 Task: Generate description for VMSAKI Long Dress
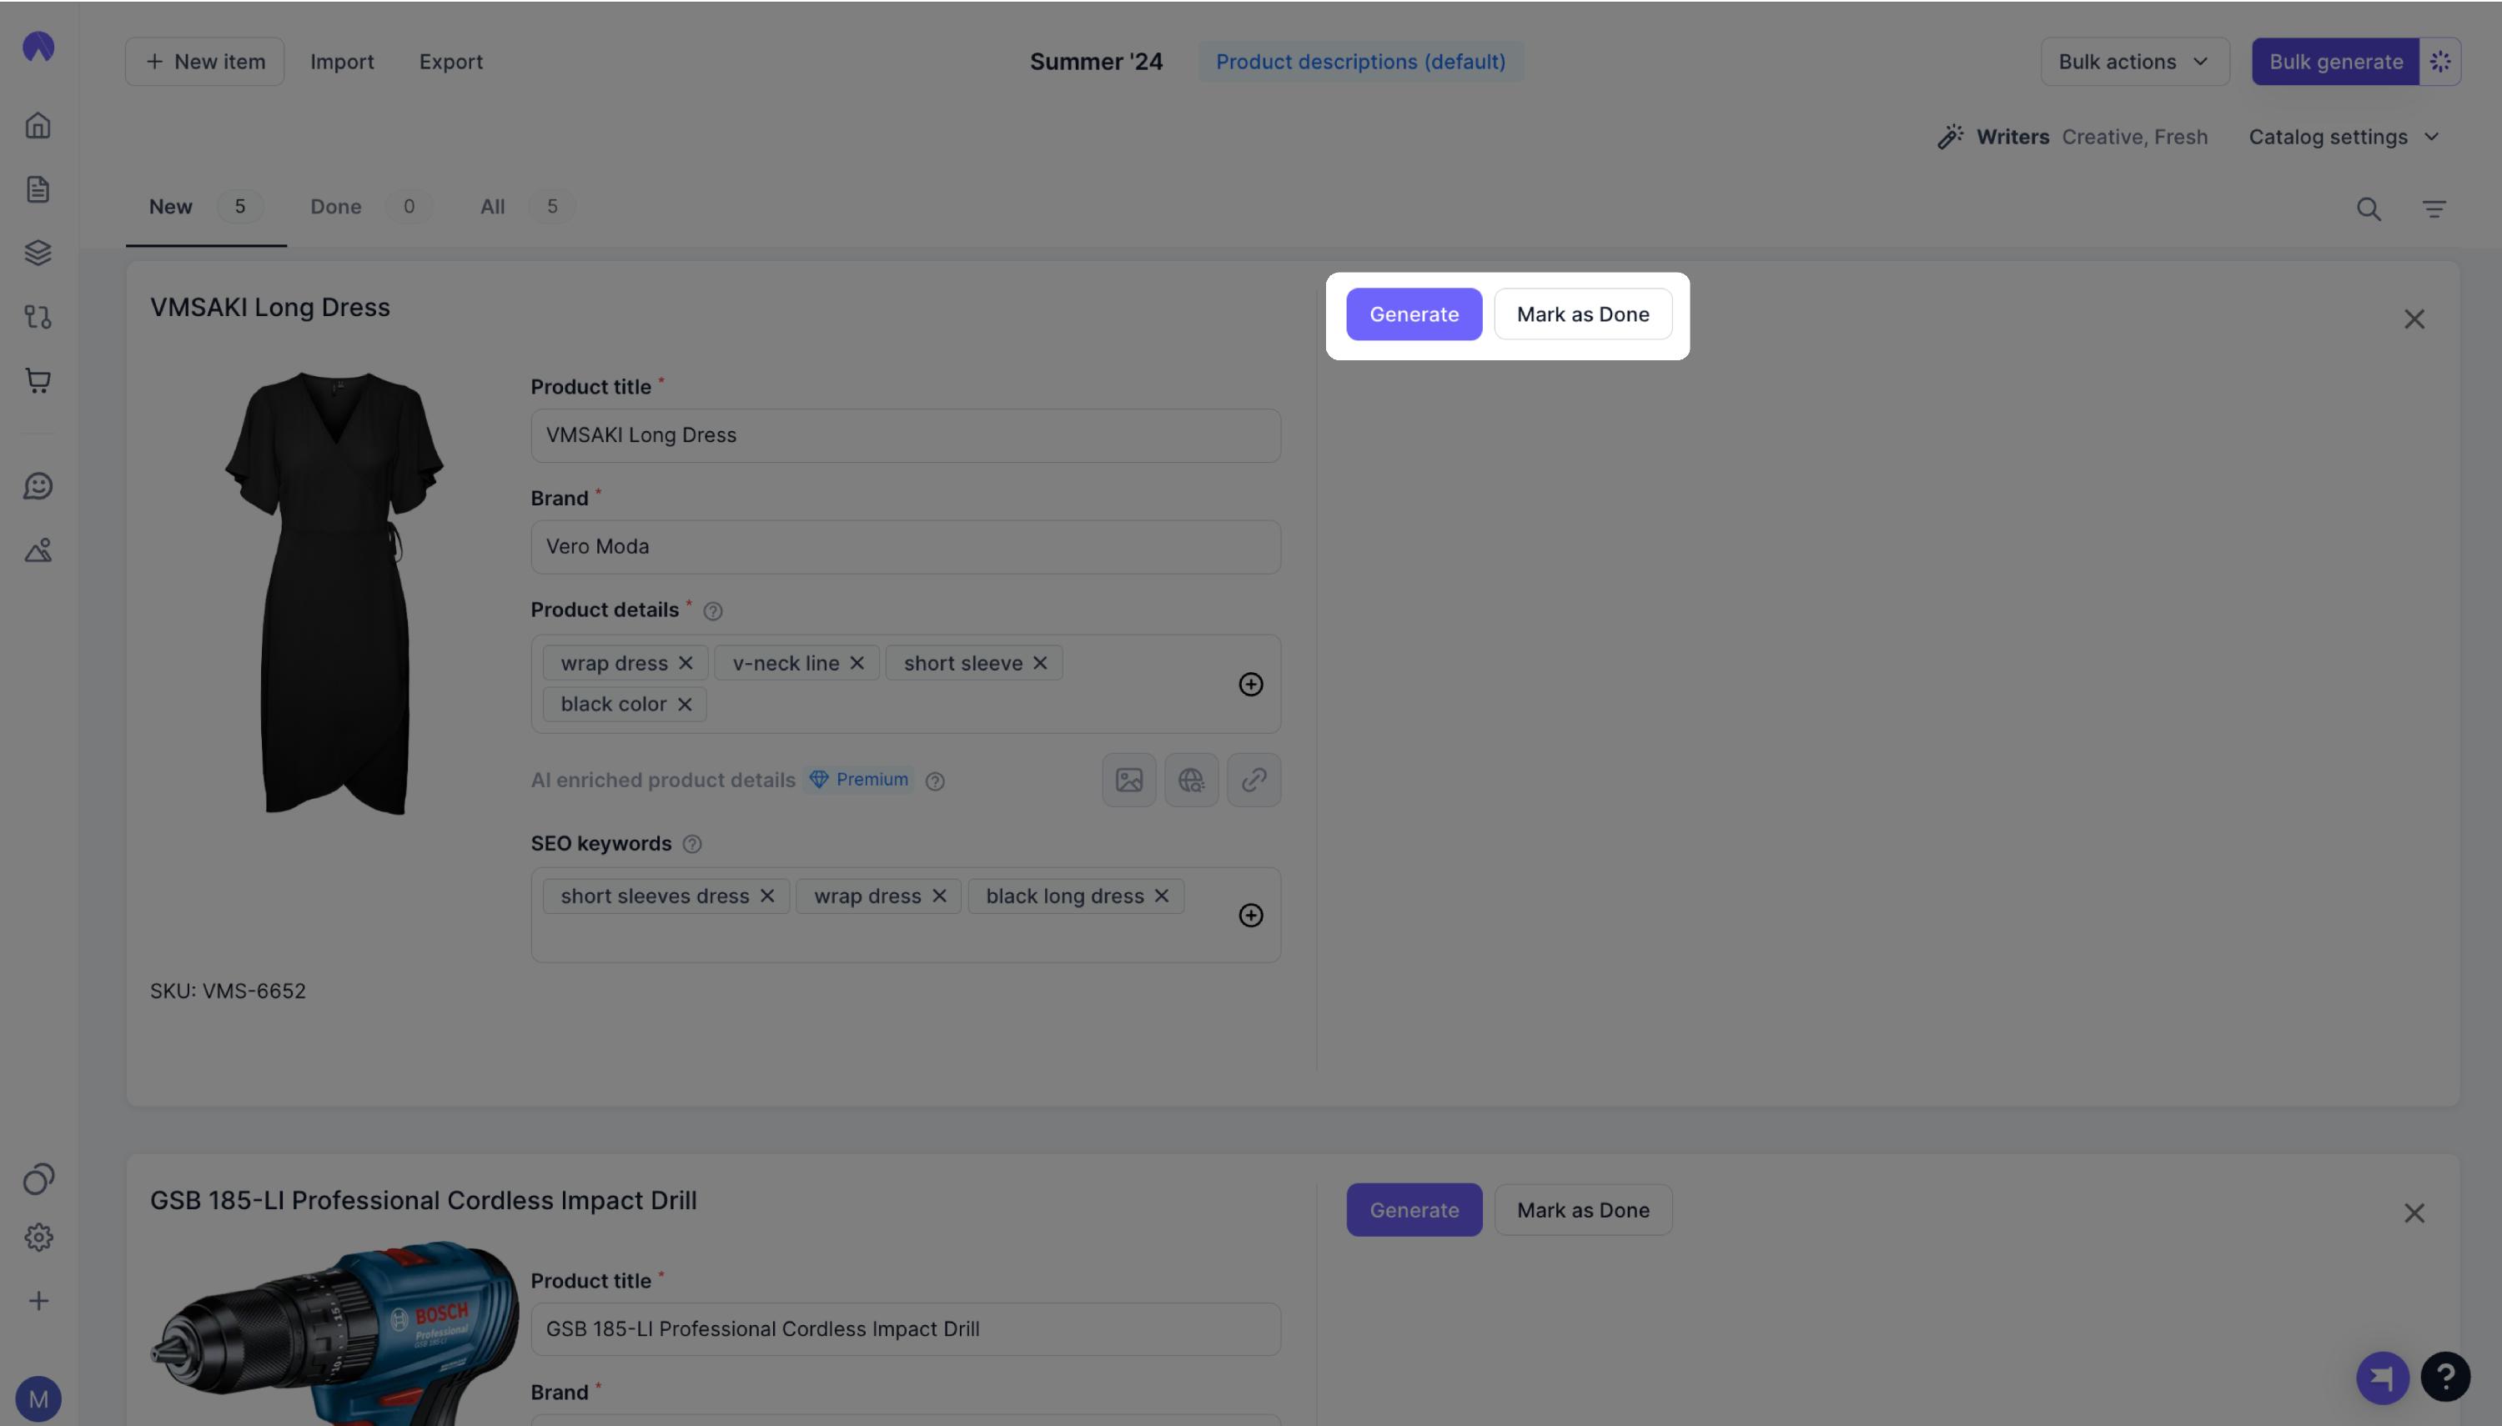point(1414,314)
